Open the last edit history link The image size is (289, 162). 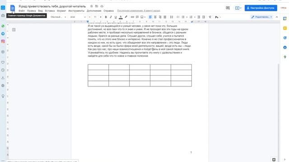(139, 11)
